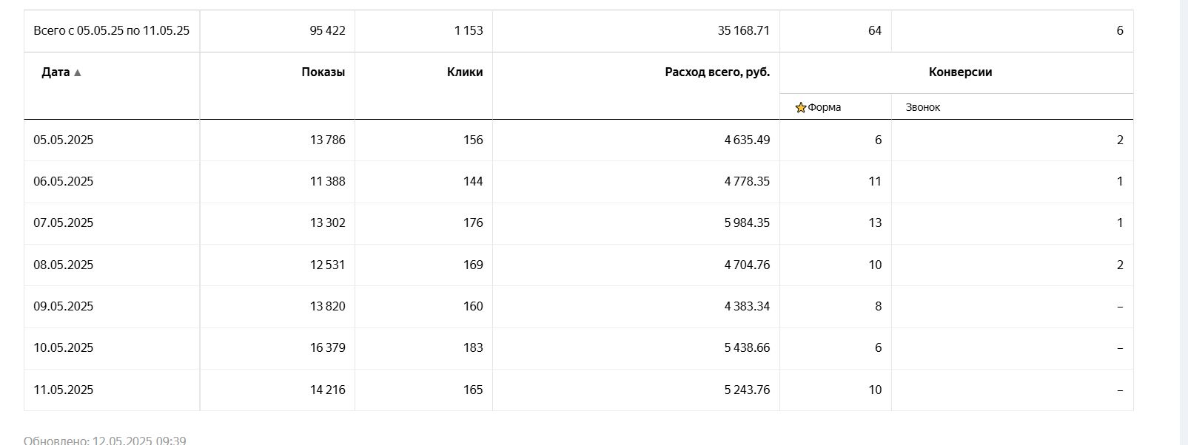The height and width of the screenshot is (445, 1188).
Task: Click the 10.05.2025 date cell
Action: click(64, 347)
